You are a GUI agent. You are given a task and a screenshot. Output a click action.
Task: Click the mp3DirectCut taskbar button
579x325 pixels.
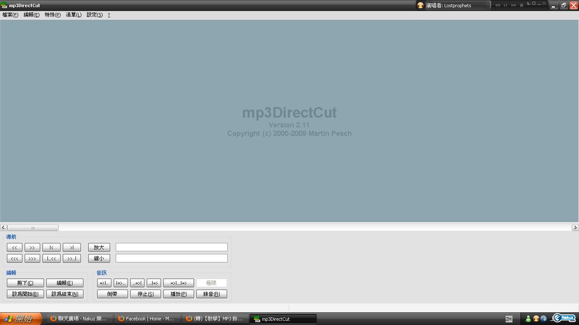coord(283,319)
